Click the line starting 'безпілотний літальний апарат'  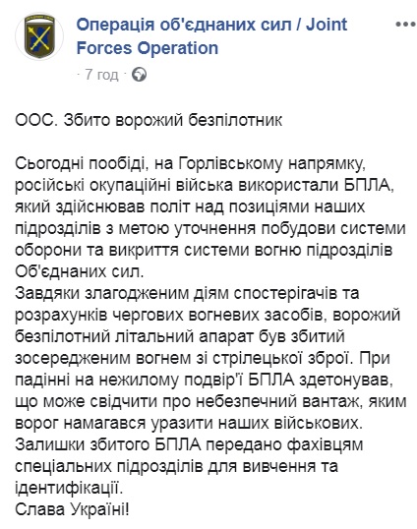[180, 336]
